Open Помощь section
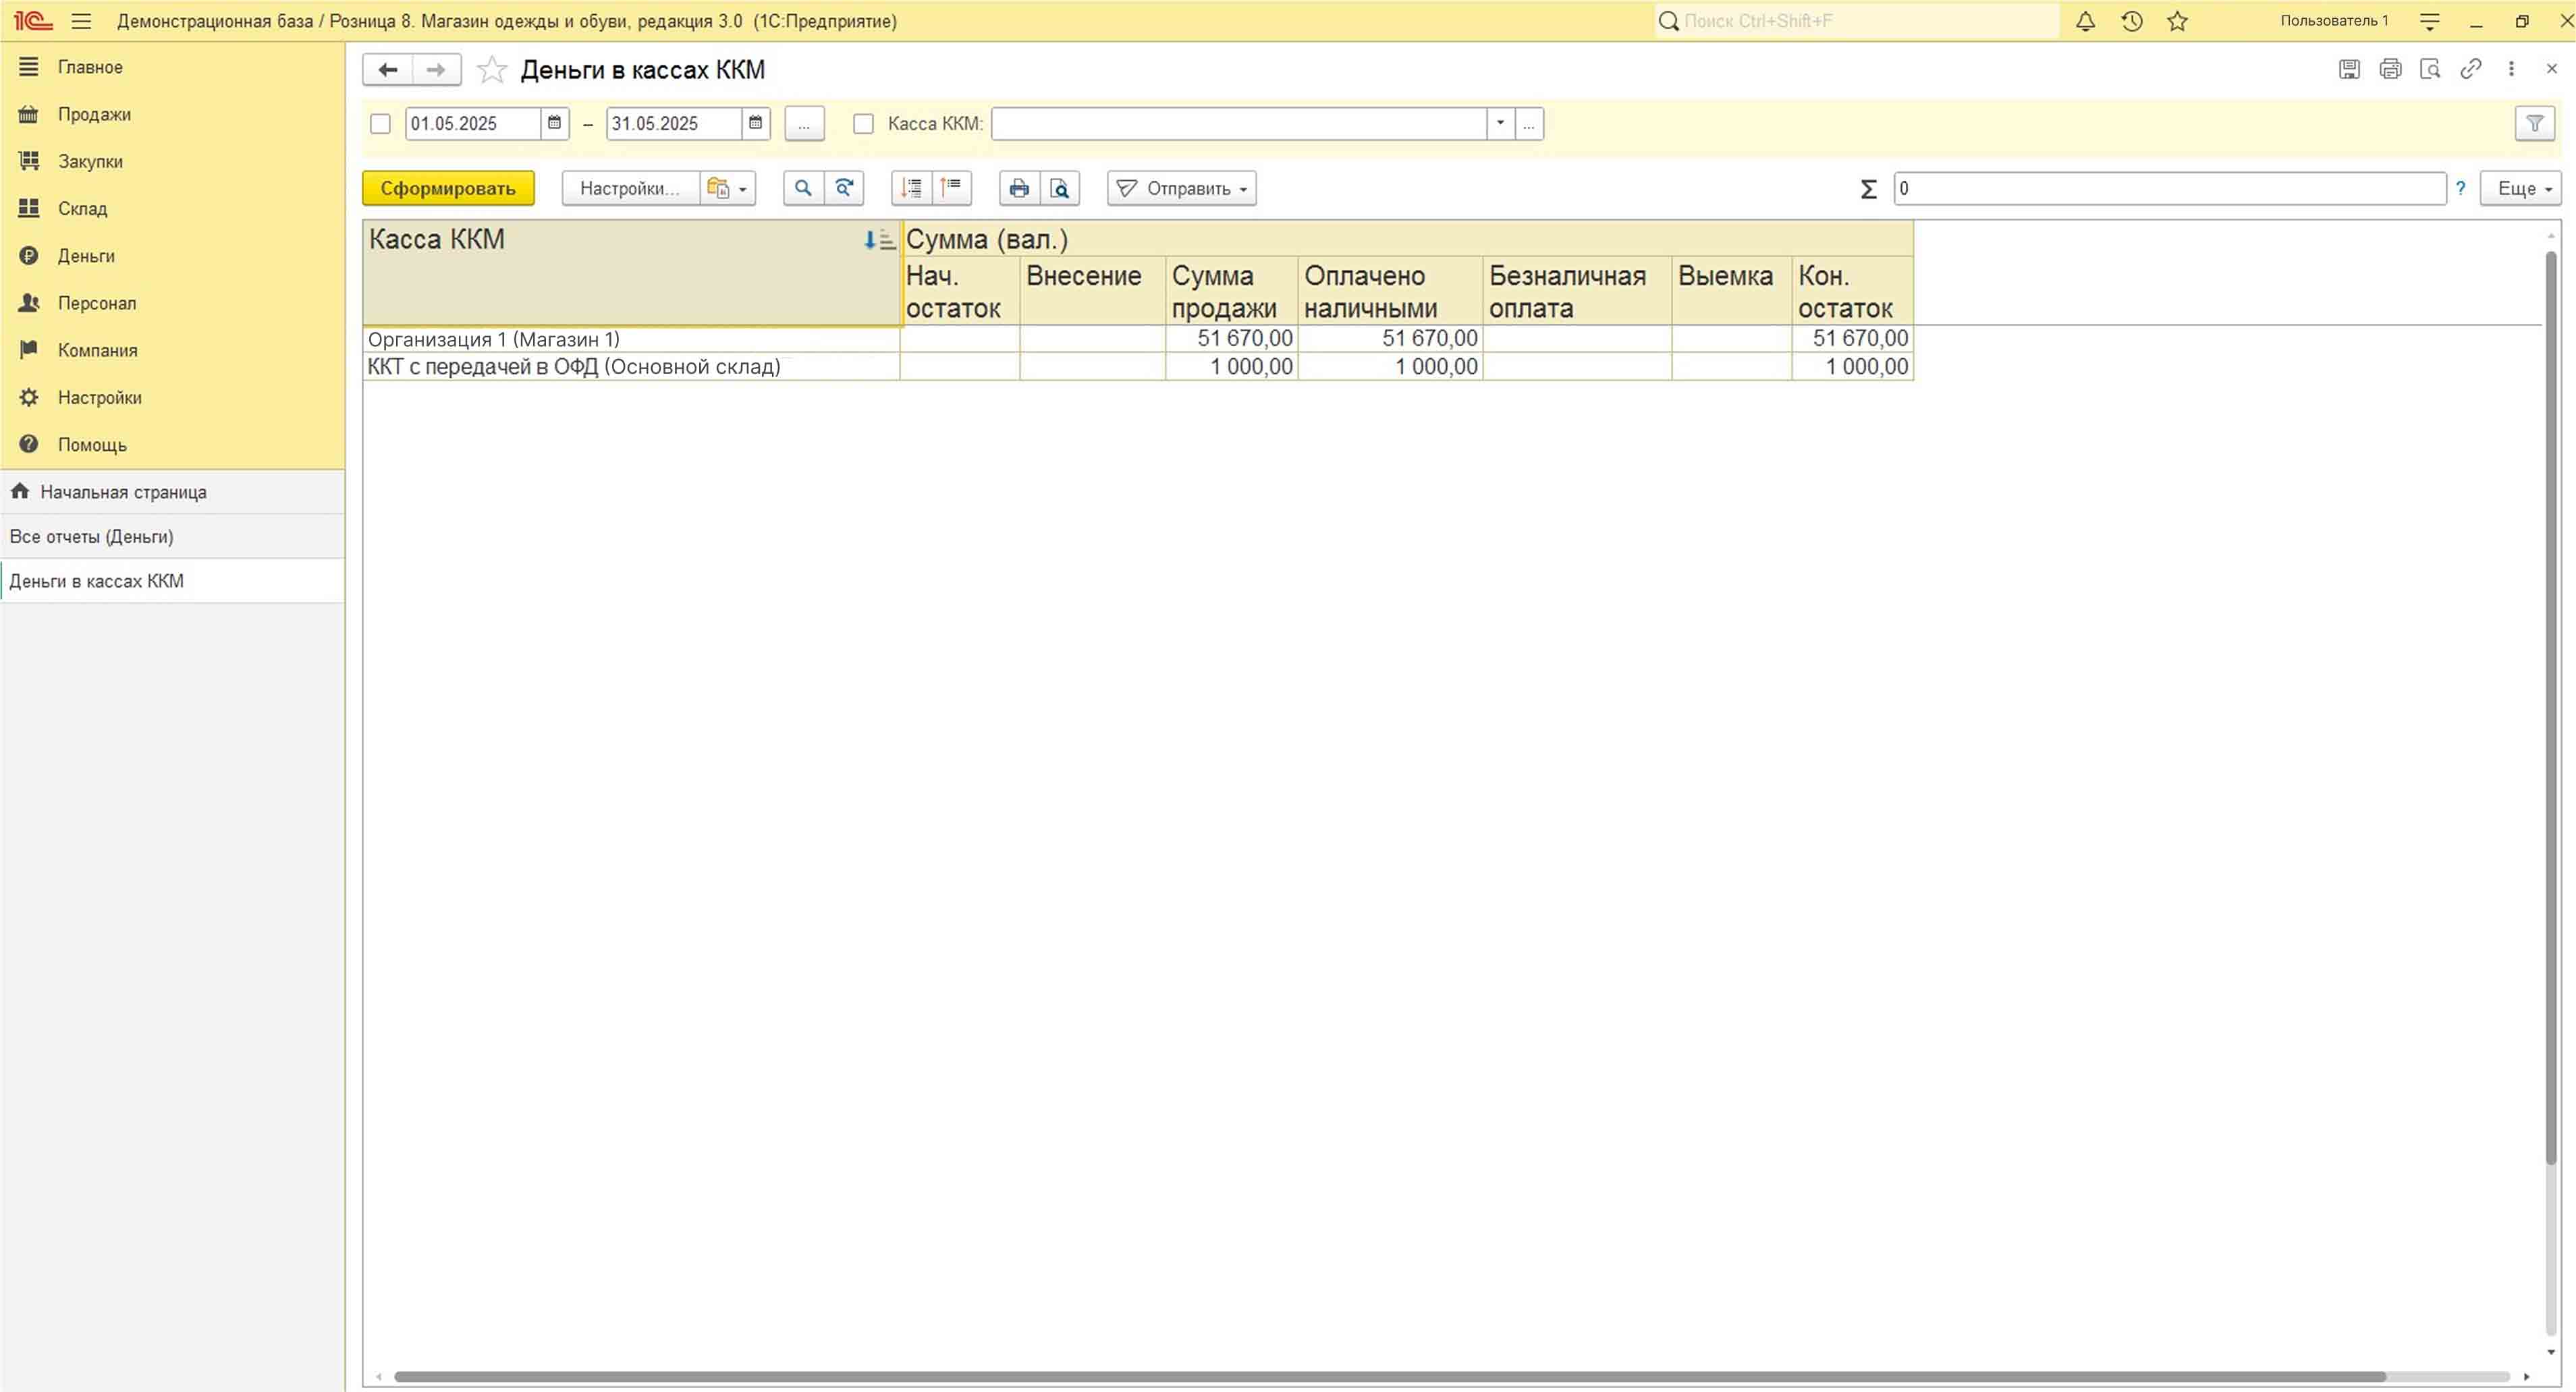Screen dimensions: 2576x1392 coord(172,445)
